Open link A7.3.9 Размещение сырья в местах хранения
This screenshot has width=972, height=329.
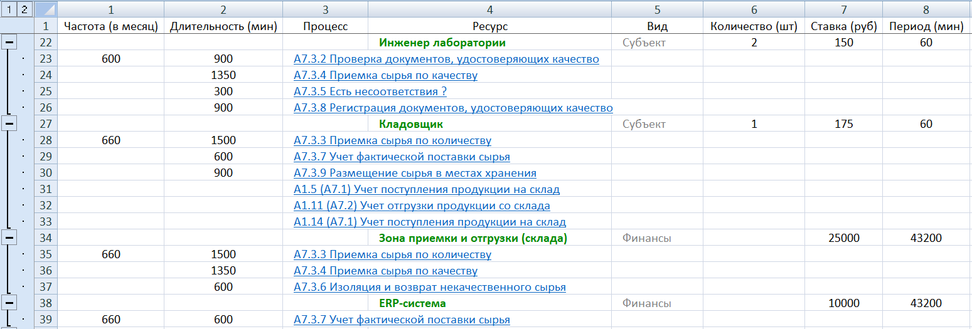(415, 173)
